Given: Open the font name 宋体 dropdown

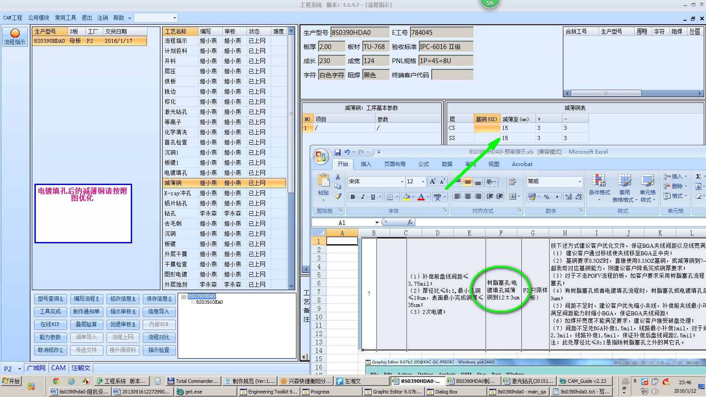Looking at the screenshot, I should pos(402,181).
